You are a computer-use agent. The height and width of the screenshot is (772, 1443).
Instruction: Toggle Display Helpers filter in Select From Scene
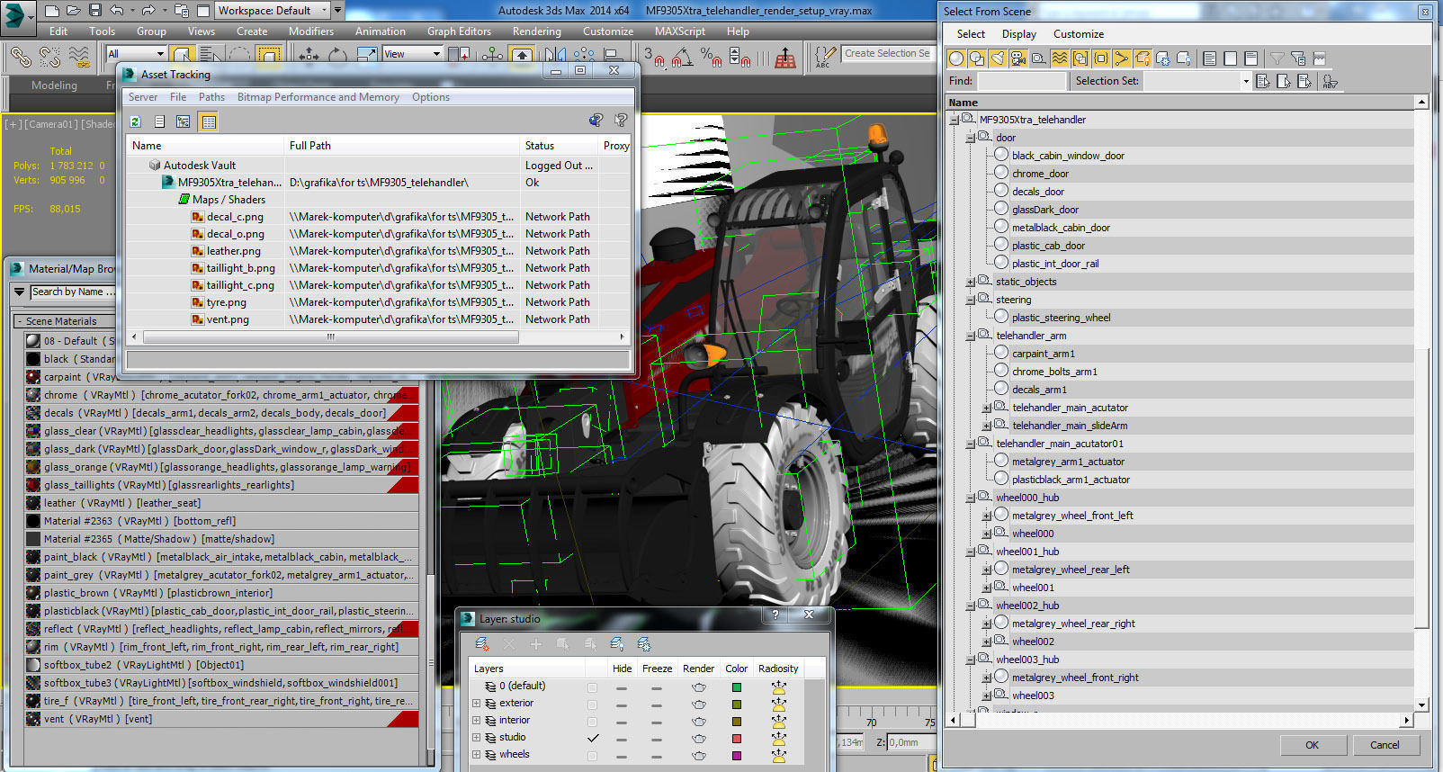tap(1039, 58)
